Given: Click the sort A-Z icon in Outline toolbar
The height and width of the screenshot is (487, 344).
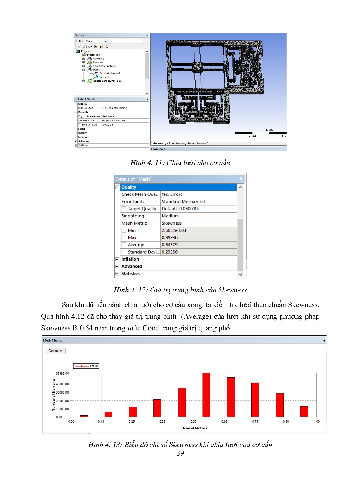Looking at the screenshot, I should coord(107,47).
